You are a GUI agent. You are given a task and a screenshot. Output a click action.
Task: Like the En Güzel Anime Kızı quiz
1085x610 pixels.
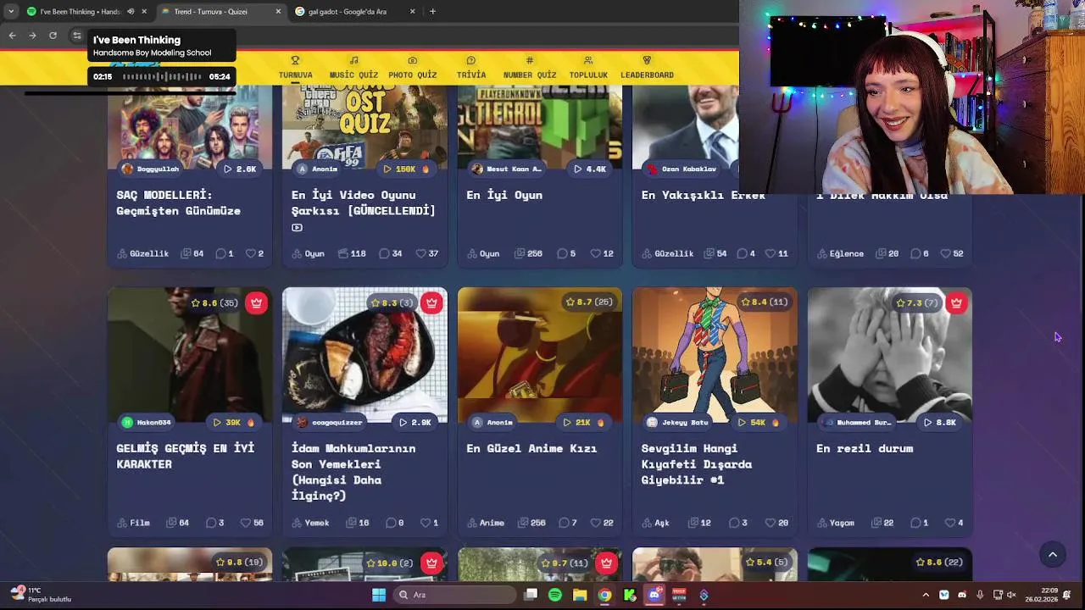[x=602, y=523]
